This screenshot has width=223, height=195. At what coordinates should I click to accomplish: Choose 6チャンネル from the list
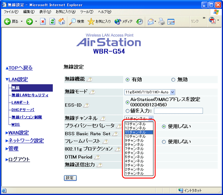coord(139,153)
